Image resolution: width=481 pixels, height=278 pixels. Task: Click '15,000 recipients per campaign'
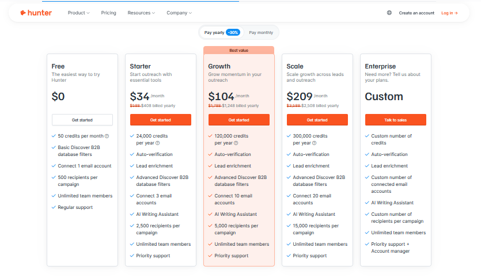click(316, 229)
